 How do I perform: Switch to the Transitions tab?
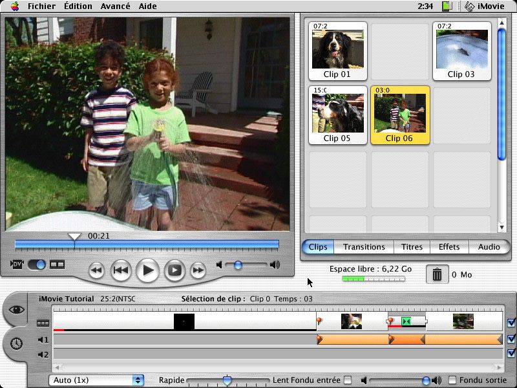(364, 247)
